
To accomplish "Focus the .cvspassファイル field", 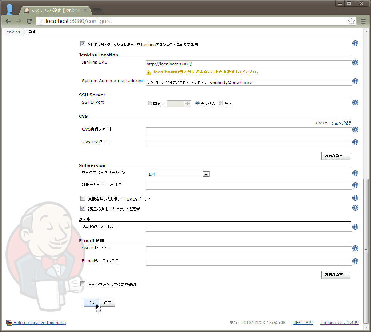I will click(x=249, y=144).
